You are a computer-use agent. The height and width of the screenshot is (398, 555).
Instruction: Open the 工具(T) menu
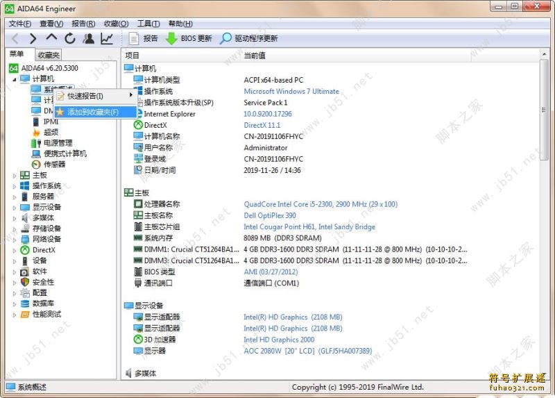[x=148, y=24]
